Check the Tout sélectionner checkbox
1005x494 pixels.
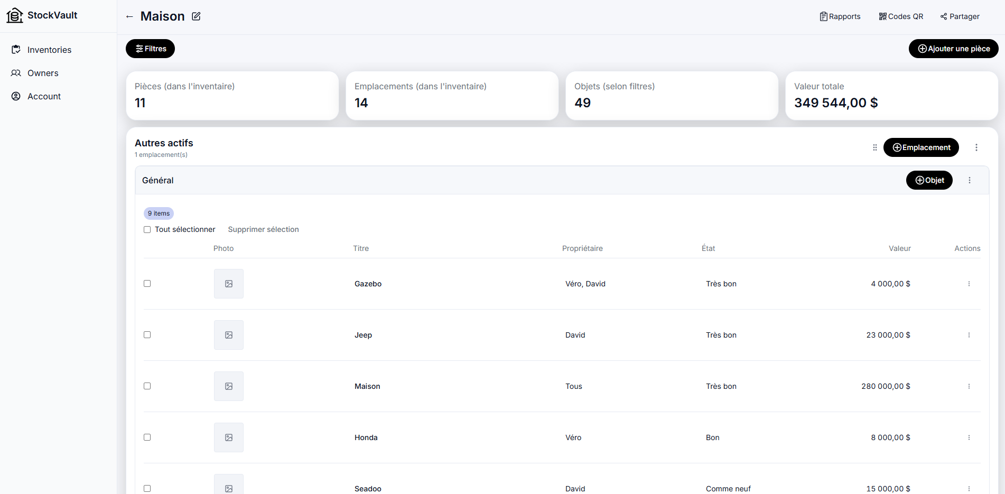pos(147,229)
